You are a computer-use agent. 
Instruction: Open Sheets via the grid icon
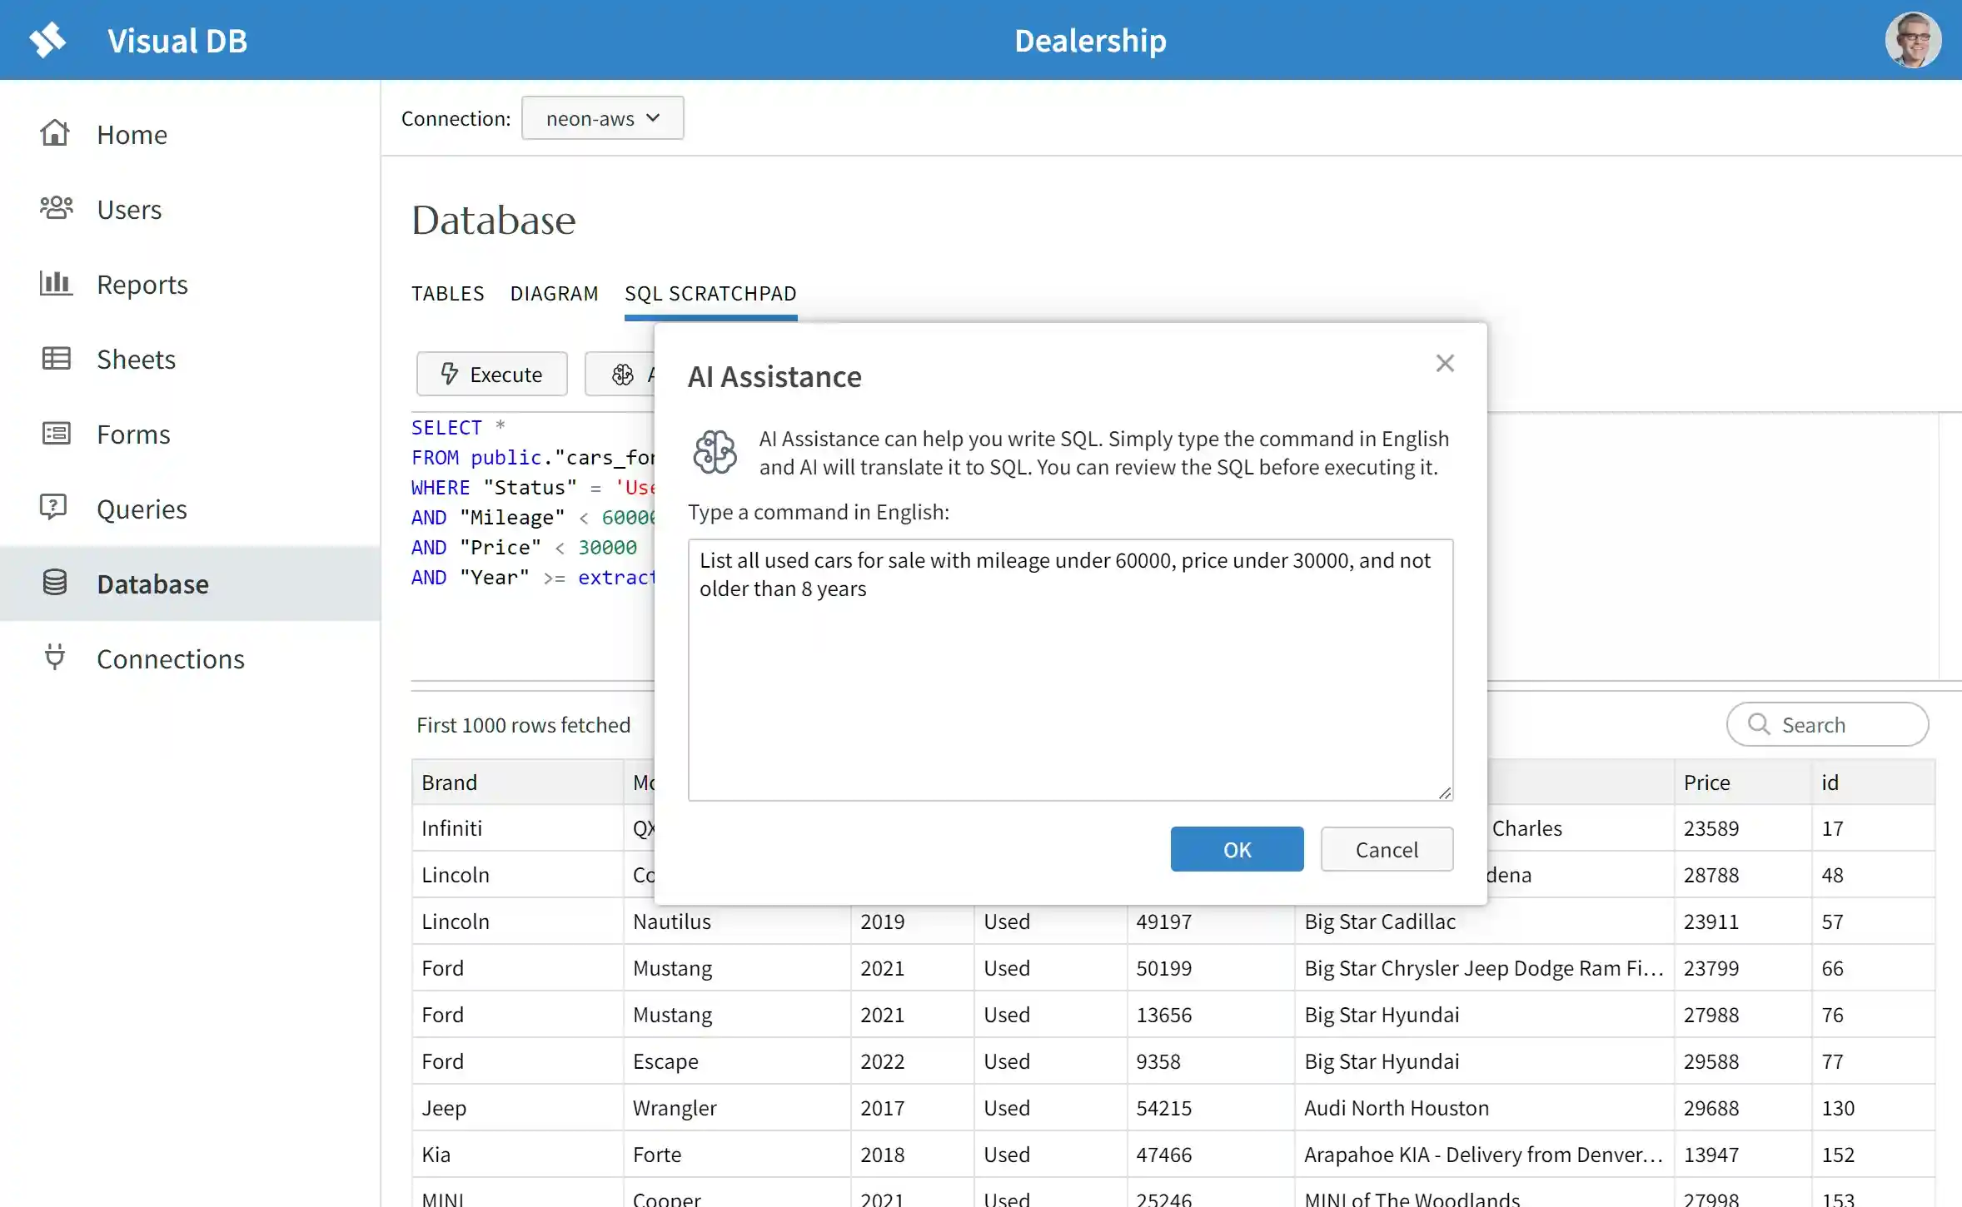56,359
